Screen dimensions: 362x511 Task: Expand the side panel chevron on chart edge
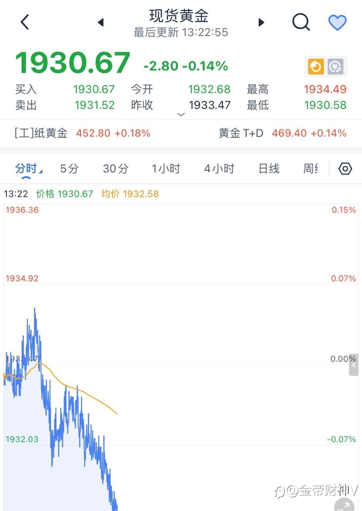(354, 365)
